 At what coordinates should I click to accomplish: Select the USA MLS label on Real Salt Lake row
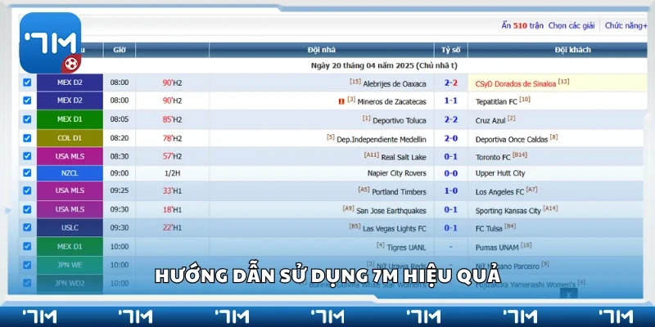[70, 156]
